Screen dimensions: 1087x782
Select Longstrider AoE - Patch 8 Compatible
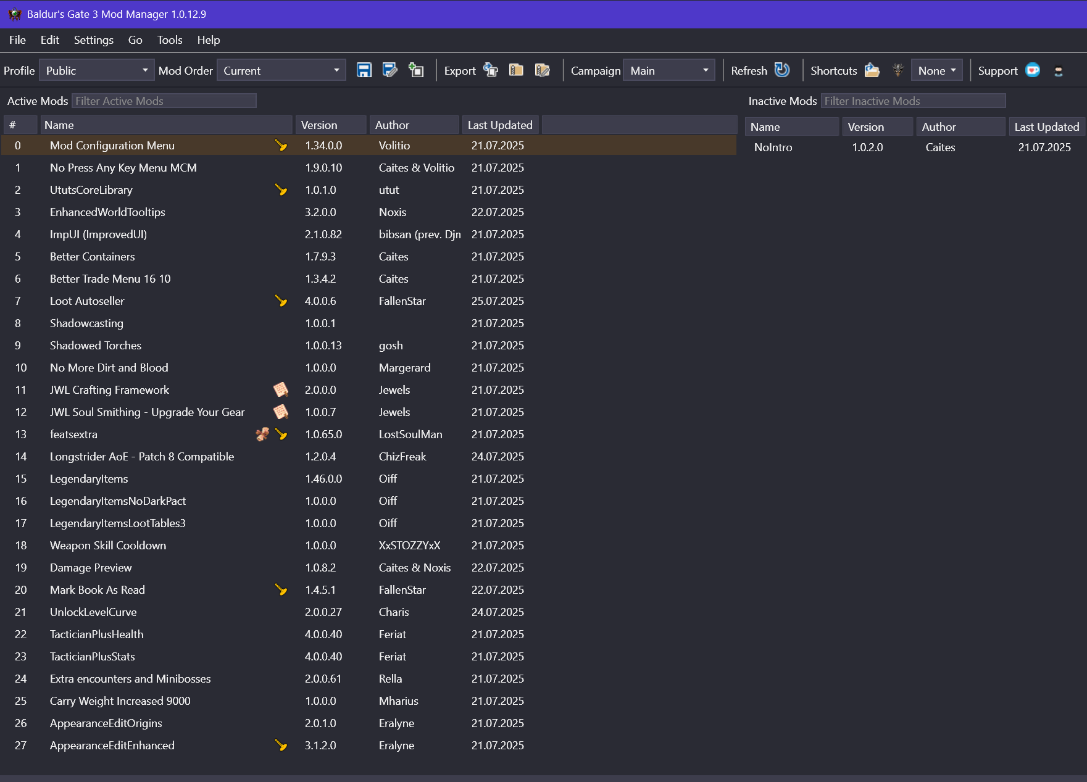click(x=370, y=457)
